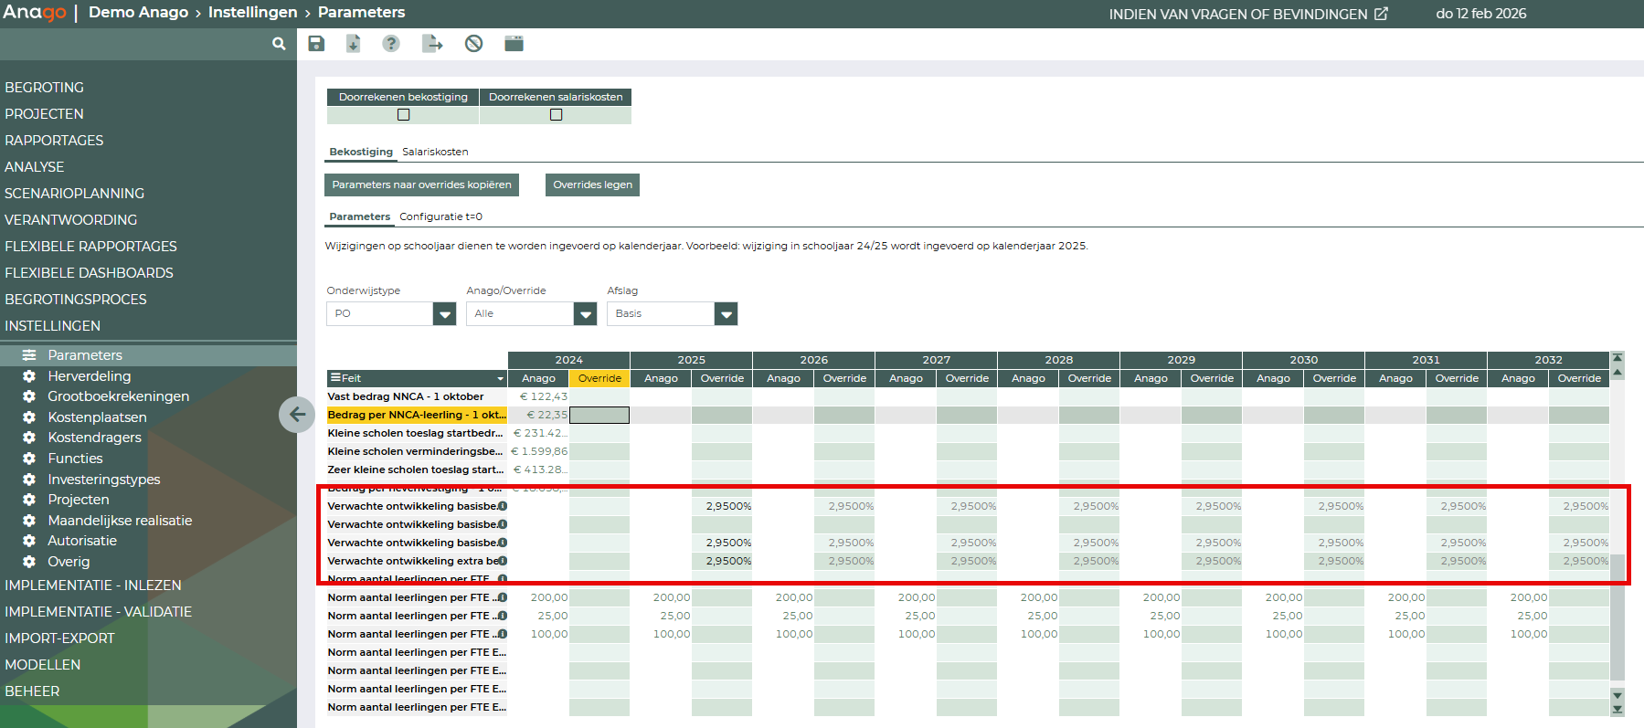Open external link icon beside INDIEN VAN VRAGEN
The height and width of the screenshot is (728, 1644).
pos(1381,14)
